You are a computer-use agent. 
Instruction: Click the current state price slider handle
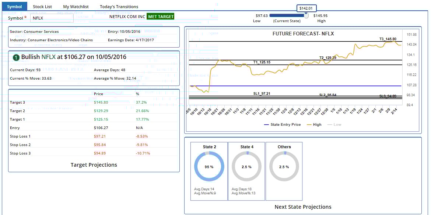tap(306, 15)
